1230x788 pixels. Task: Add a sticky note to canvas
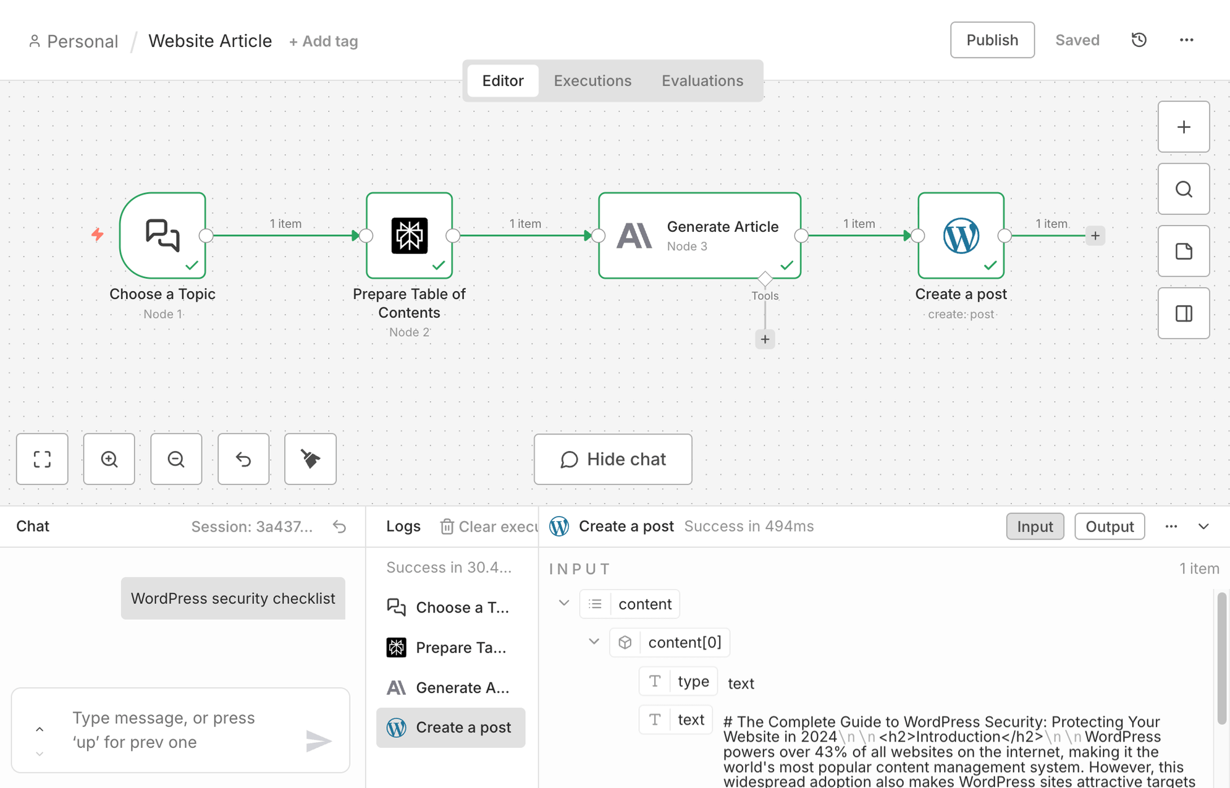coord(1183,252)
